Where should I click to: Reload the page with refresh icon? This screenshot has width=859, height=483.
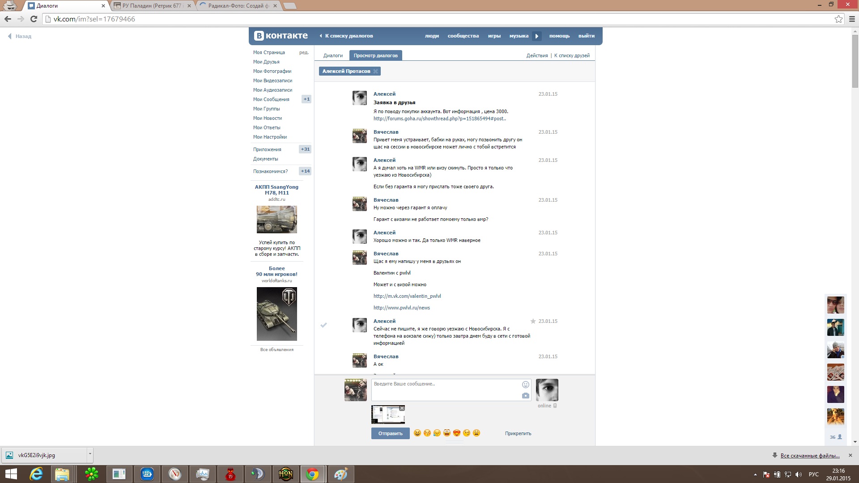(x=34, y=19)
